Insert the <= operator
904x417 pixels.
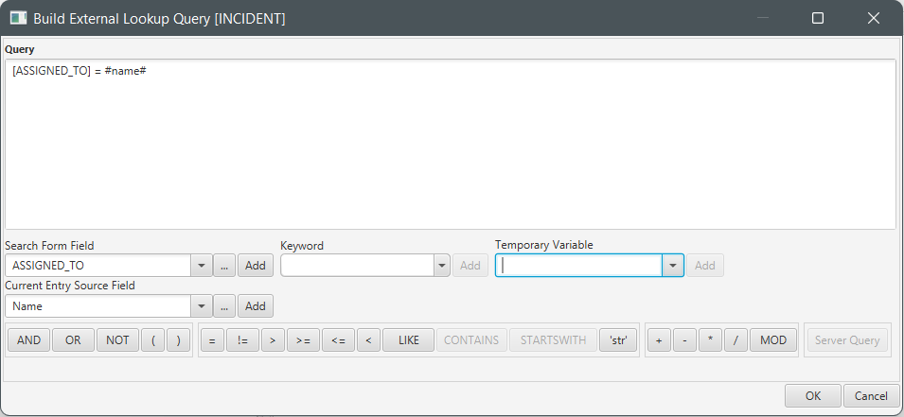[339, 340]
